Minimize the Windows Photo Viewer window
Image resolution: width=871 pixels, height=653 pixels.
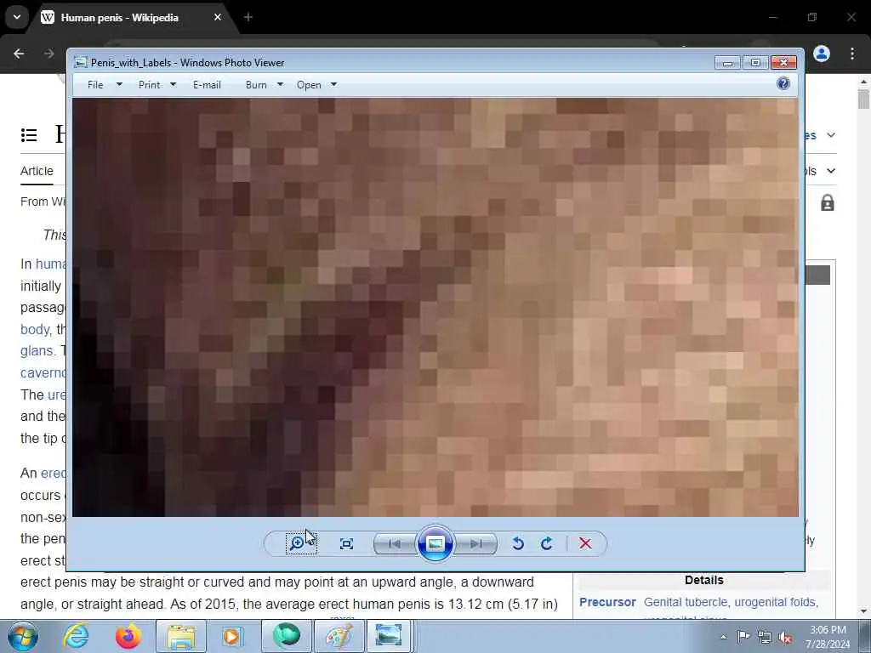coord(728,63)
